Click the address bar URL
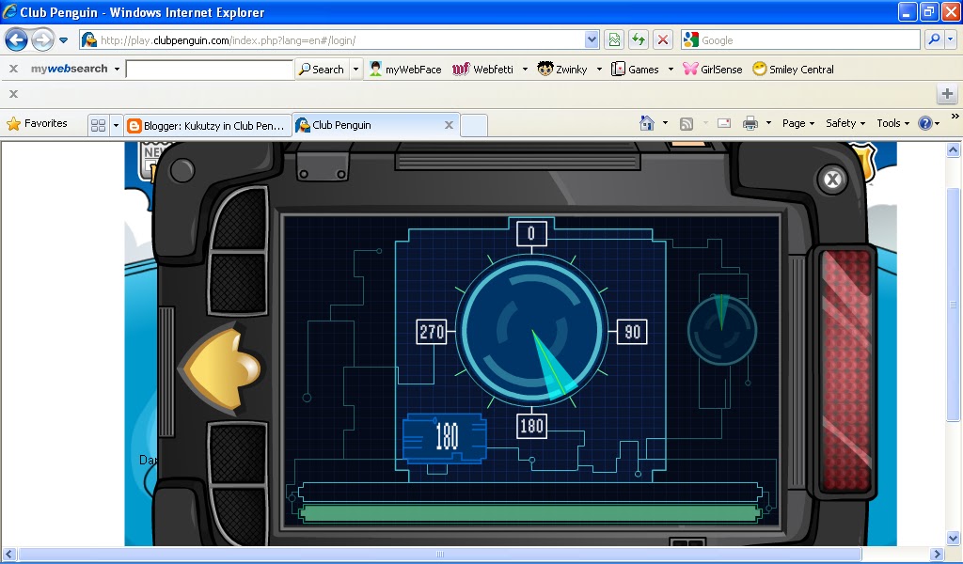963x564 pixels. tap(228, 40)
